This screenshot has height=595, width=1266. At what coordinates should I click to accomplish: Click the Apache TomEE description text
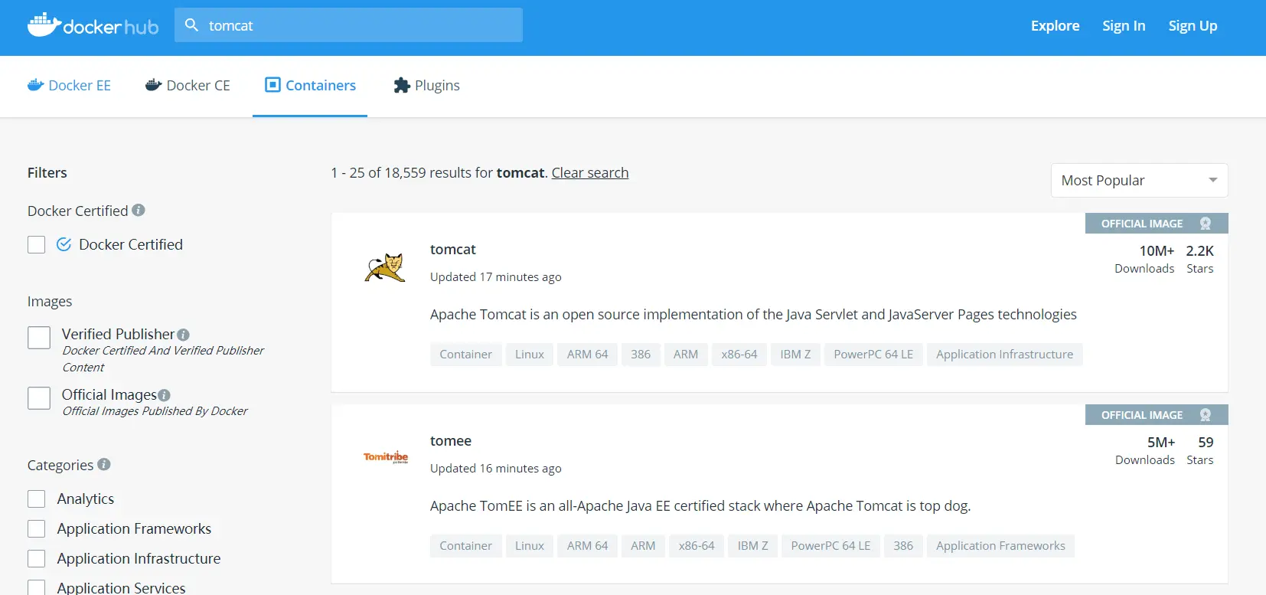[x=700, y=506]
